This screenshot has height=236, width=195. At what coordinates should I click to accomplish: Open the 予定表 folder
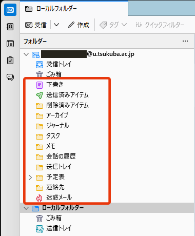tap(107, 177)
